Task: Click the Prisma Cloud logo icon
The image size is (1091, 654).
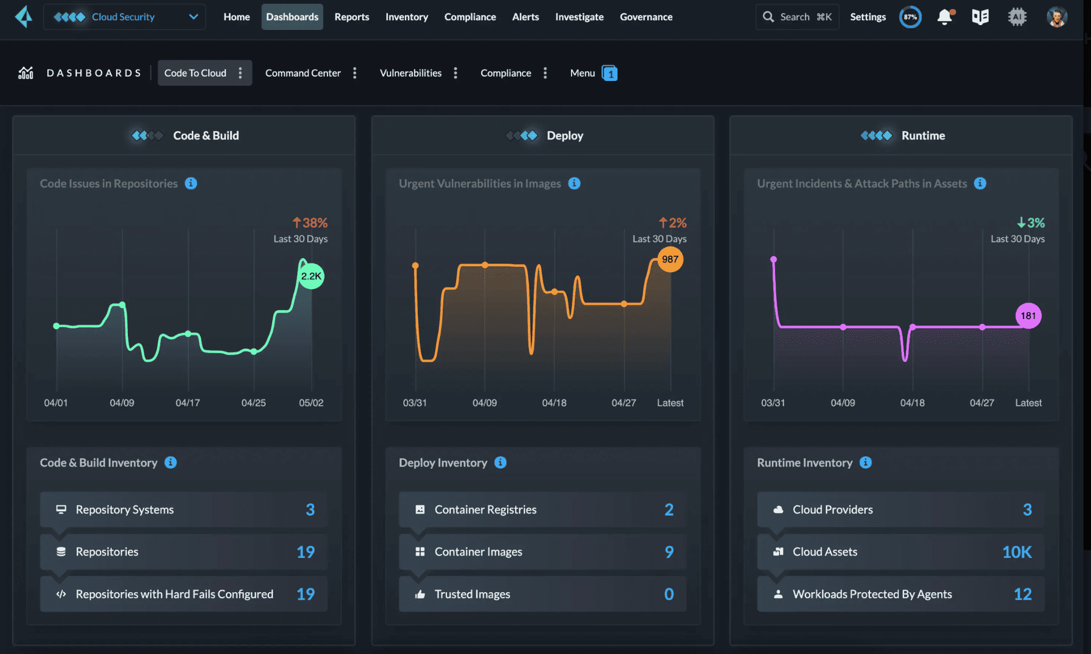Action: tap(24, 17)
